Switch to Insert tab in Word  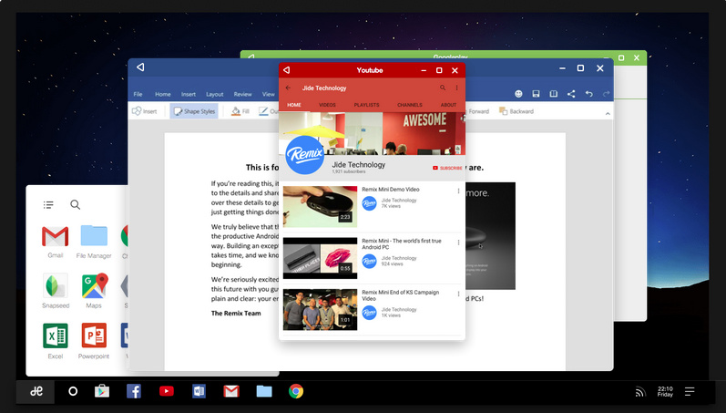(188, 94)
